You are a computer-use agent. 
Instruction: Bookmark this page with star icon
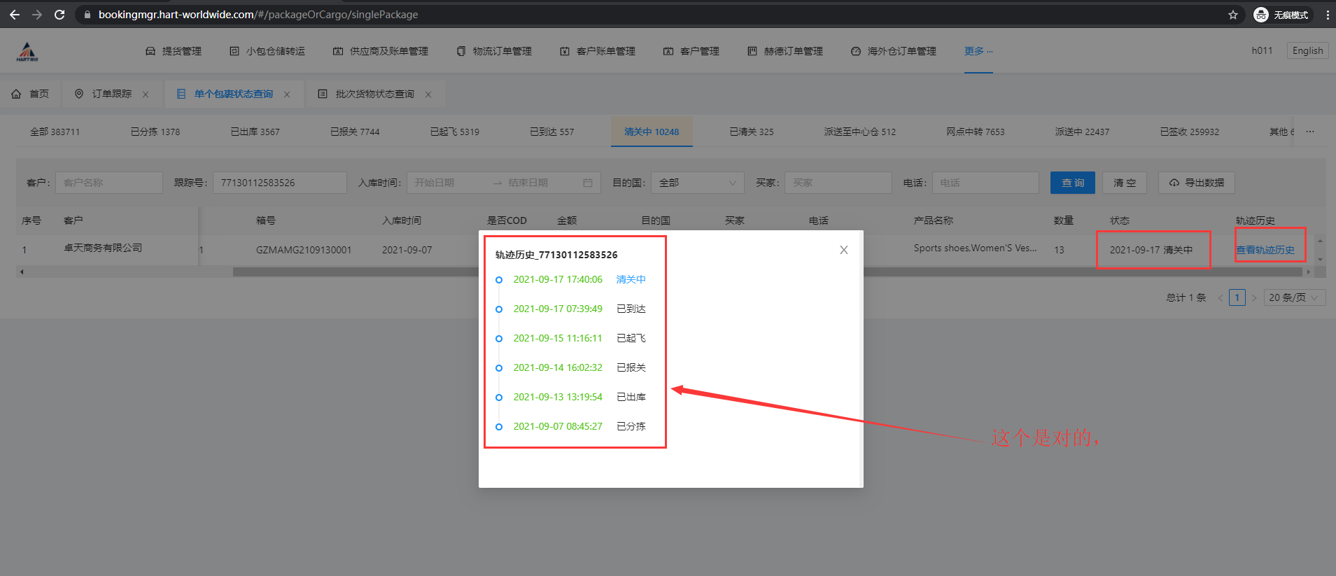pos(1232,15)
